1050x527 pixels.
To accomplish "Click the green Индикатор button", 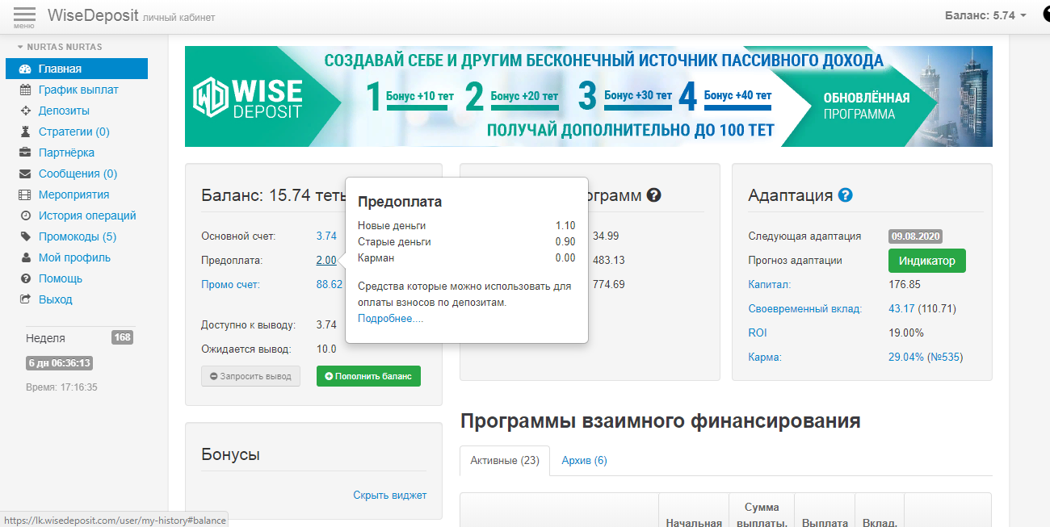I will [x=926, y=261].
